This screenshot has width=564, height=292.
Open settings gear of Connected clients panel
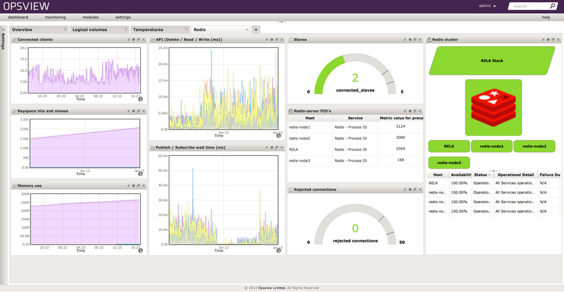click(134, 40)
